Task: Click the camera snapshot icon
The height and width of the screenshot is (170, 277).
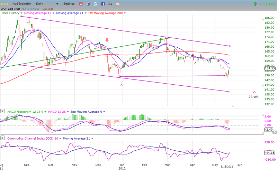Action: [x=110, y=4]
